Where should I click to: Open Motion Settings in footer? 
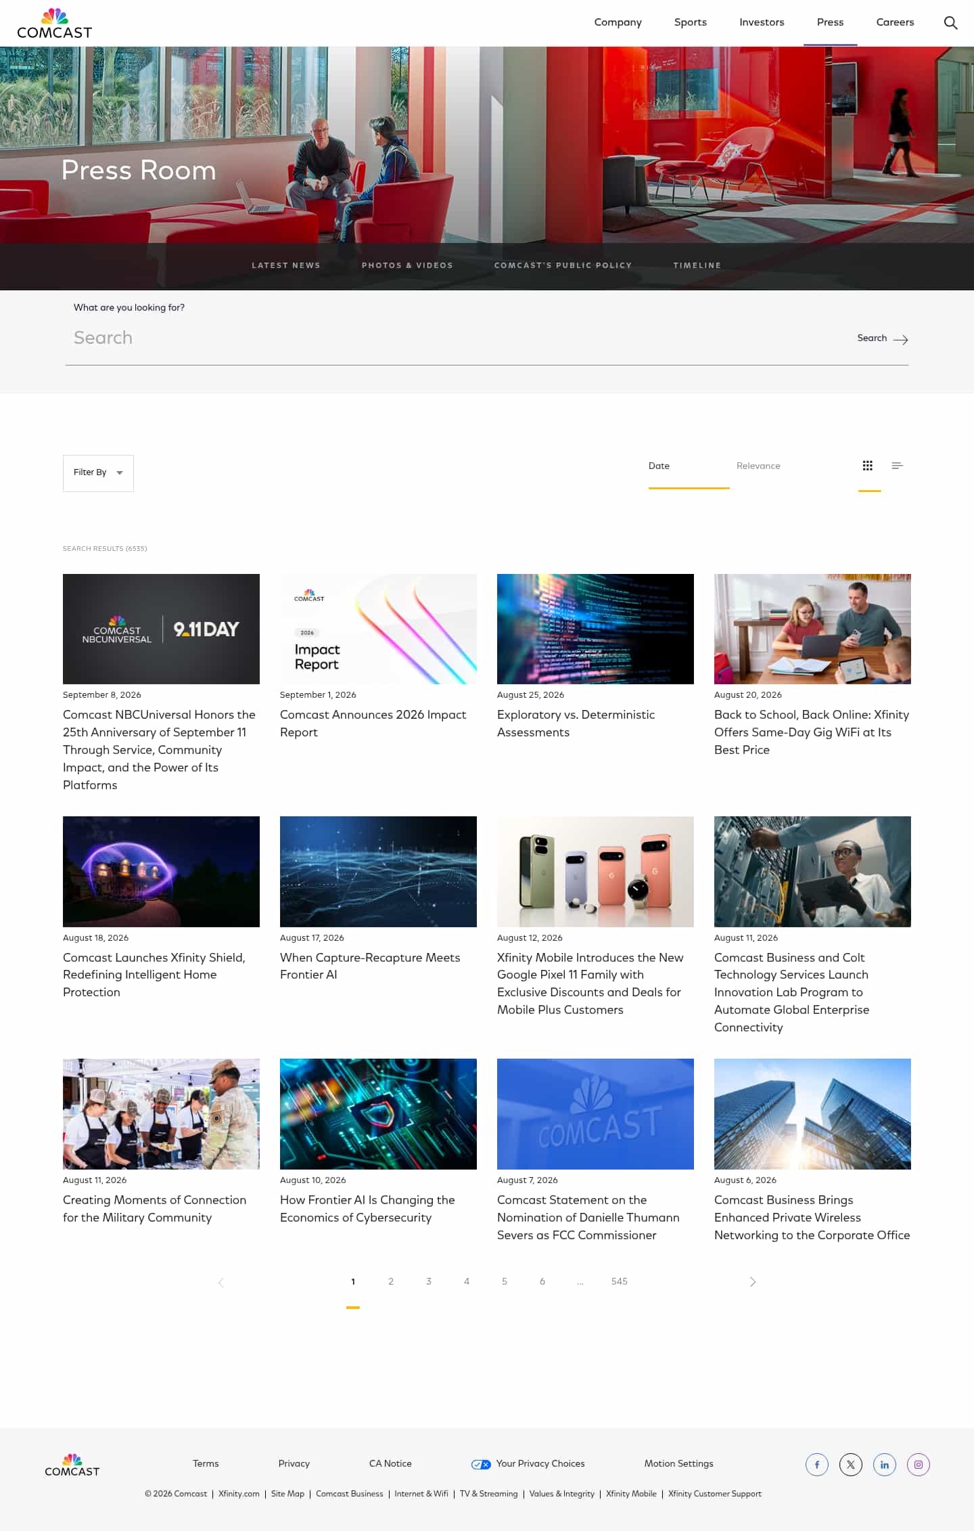point(678,1463)
